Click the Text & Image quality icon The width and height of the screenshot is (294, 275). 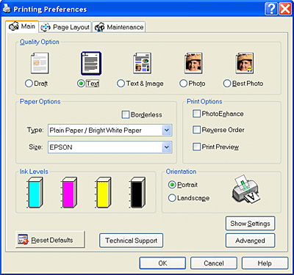tap(142, 63)
